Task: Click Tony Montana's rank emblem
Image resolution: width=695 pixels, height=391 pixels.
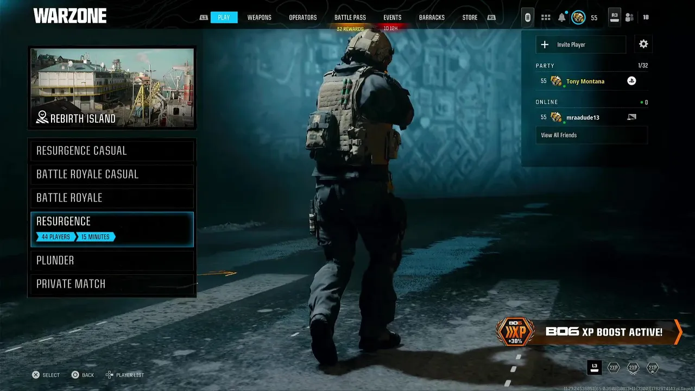Action: pos(556,81)
